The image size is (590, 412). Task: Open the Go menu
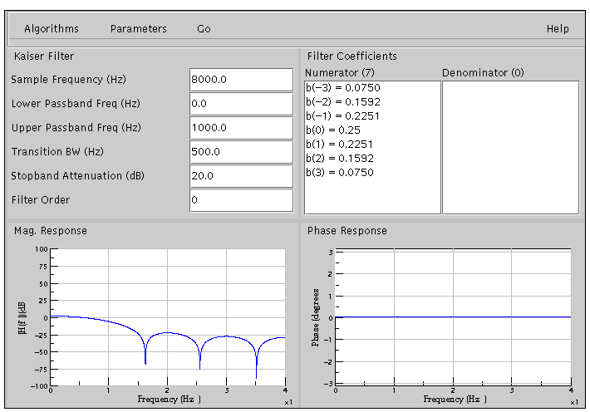click(204, 29)
